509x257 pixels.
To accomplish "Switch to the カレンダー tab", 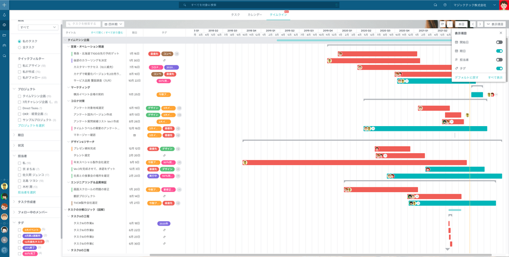I will click(255, 15).
